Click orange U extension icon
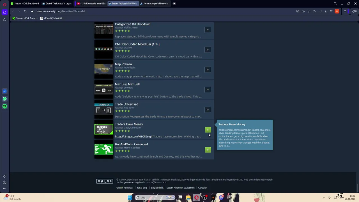 pos(337,11)
